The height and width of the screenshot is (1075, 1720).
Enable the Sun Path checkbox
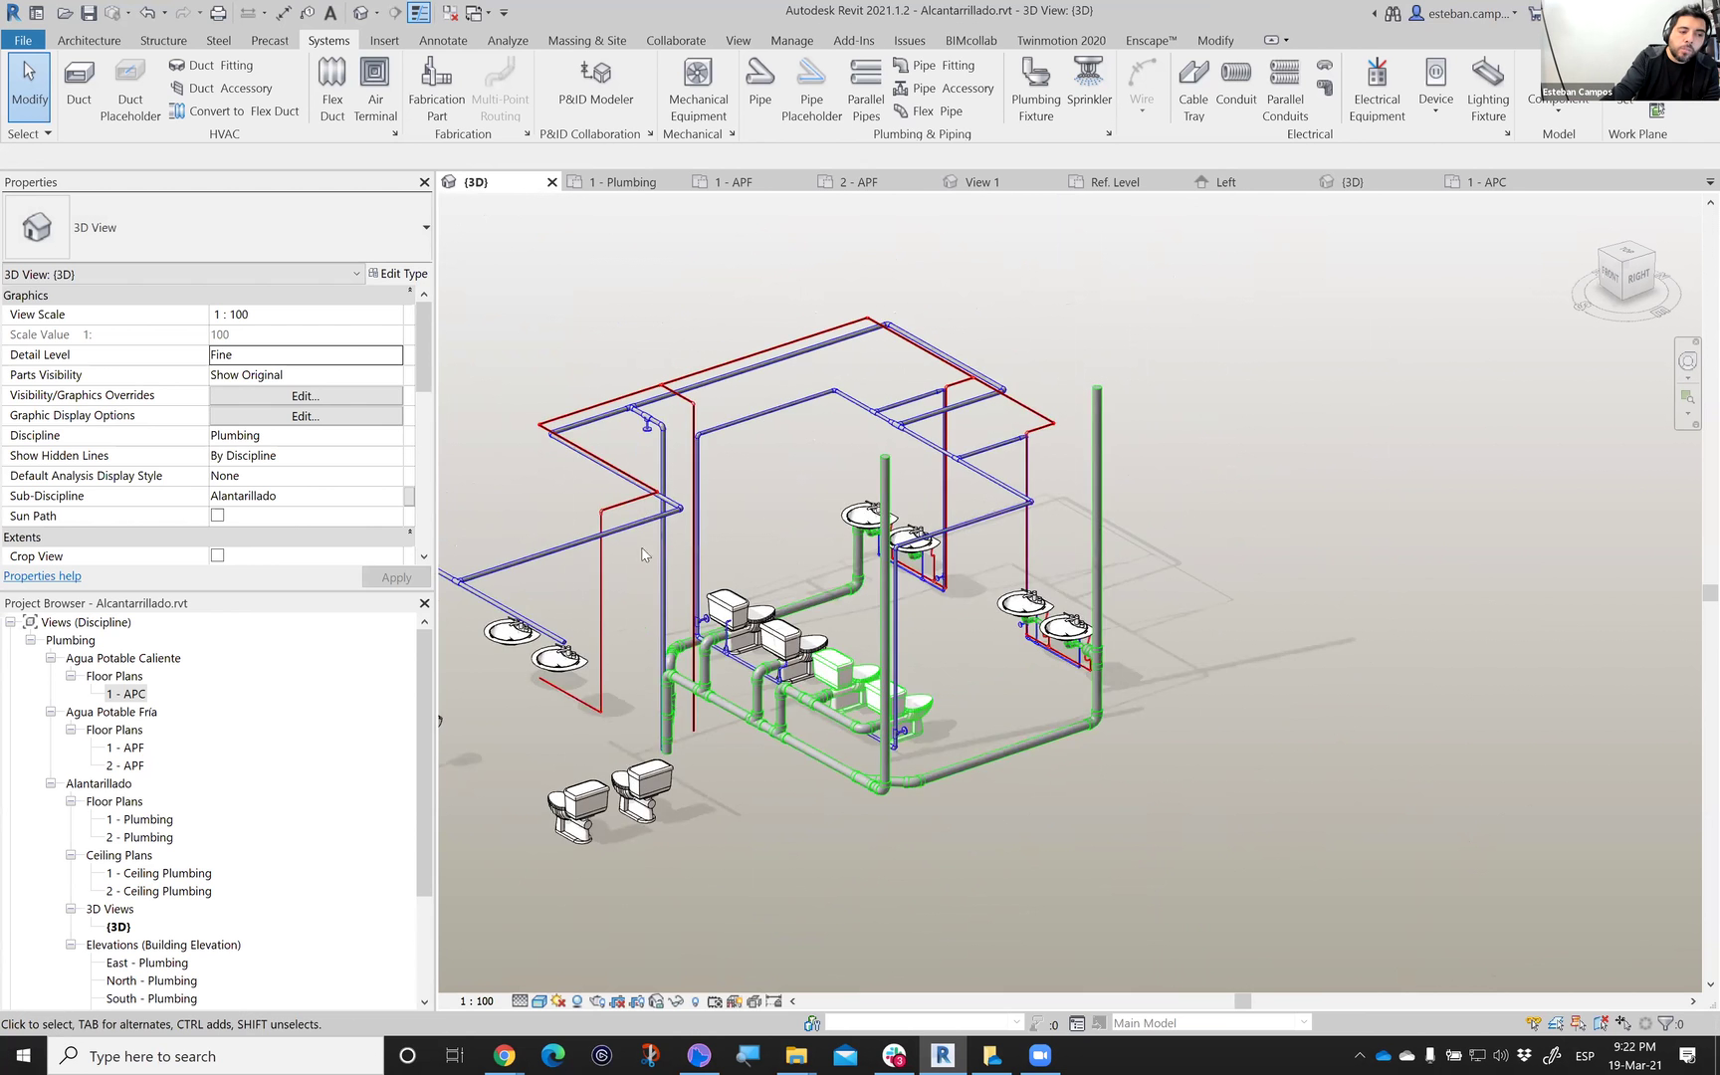click(x=217, y=516)
